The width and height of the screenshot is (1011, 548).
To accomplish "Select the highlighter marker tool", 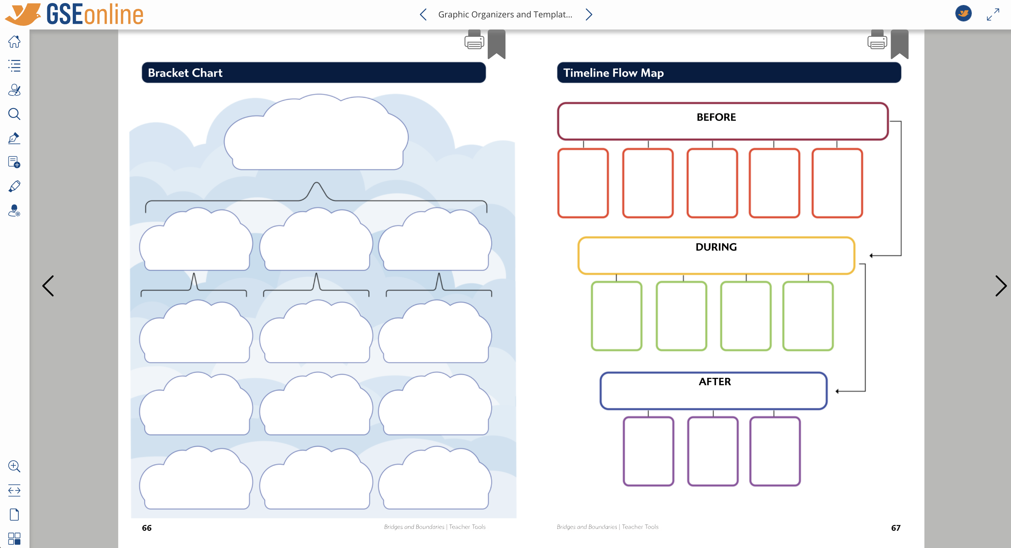I will coord(14,186).
